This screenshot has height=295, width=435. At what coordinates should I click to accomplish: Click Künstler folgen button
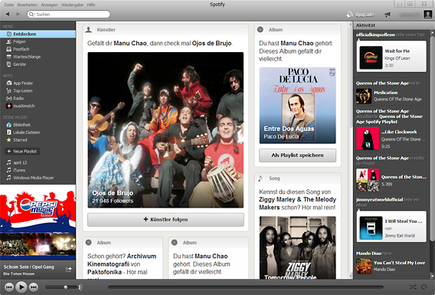(165, 219)
